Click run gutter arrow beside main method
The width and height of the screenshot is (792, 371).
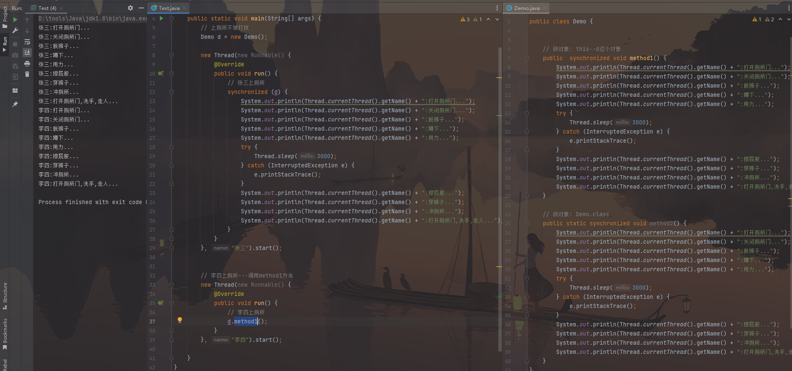[161, 18]
